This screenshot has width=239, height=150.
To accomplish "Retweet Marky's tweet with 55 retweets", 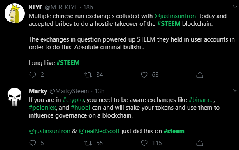I will click(88, 143).
